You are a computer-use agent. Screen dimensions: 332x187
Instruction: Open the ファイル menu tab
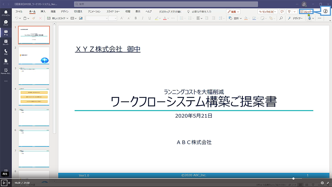tap(19, 11)
